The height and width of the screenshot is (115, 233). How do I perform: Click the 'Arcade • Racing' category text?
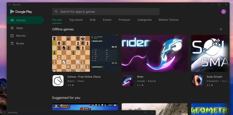pyautogui.click(x=146, y=81)
